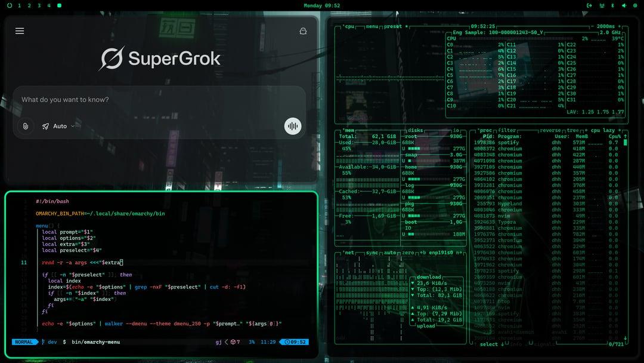Open the hamburger menu on the SuperGrok page

click(x=20, y=30)
